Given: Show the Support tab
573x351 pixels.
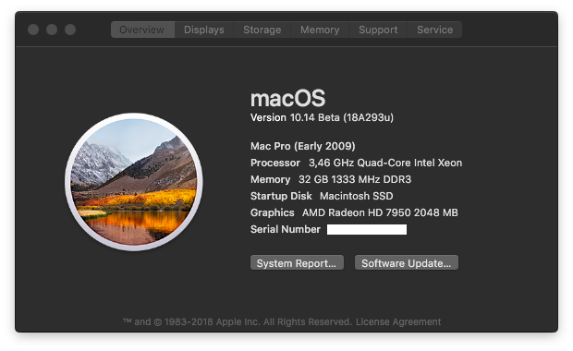Looking at the screenshot, I should (378, 30).
